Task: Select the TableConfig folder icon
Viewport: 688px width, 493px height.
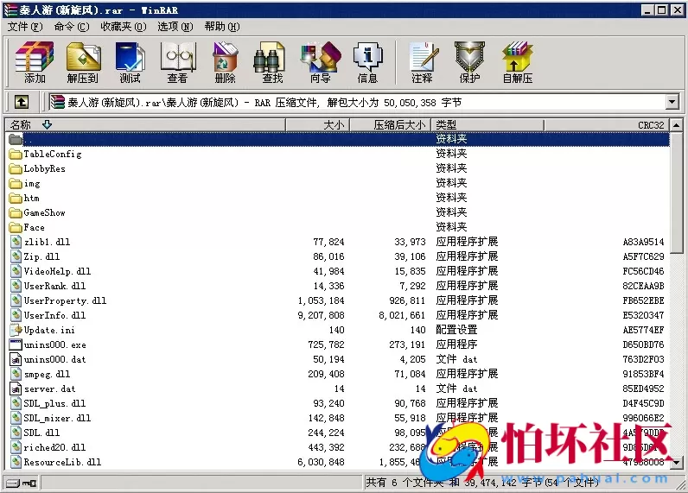Action: tap(16, 154)
